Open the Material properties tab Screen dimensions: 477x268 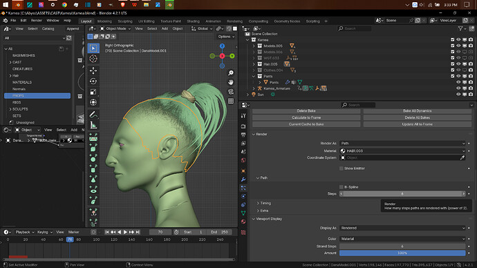coord(243,222)
